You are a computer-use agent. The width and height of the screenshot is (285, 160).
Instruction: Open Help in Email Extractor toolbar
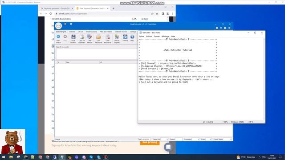(x=132, y=38)
